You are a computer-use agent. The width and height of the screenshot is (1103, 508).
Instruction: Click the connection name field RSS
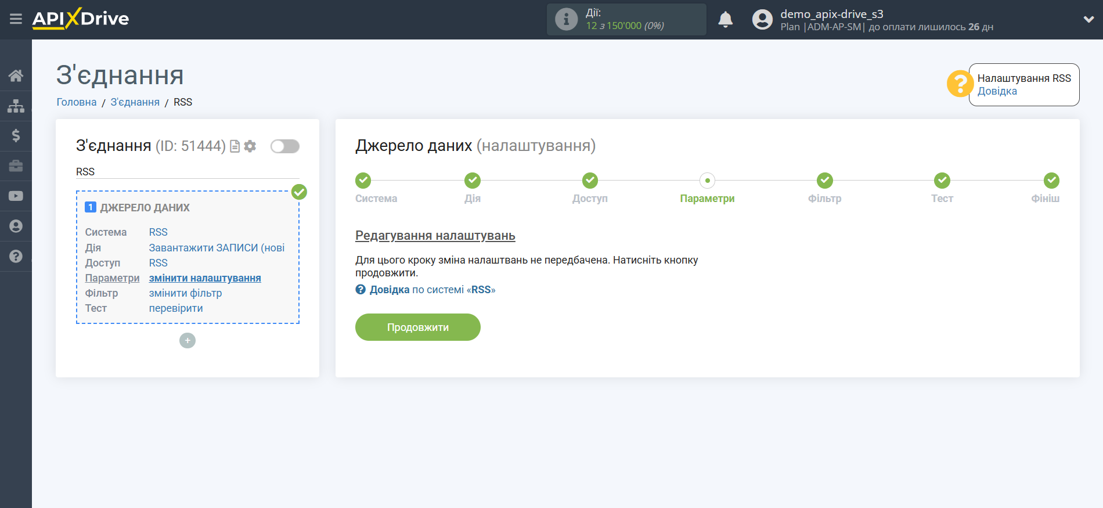188,172
